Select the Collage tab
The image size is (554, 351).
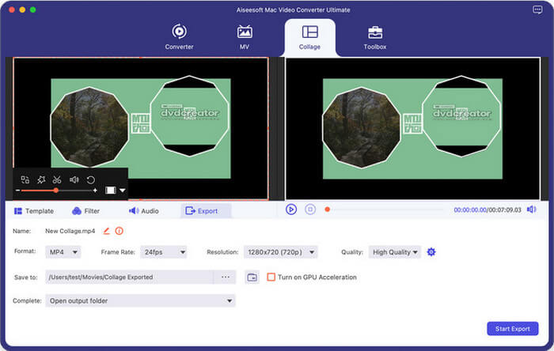309,37
